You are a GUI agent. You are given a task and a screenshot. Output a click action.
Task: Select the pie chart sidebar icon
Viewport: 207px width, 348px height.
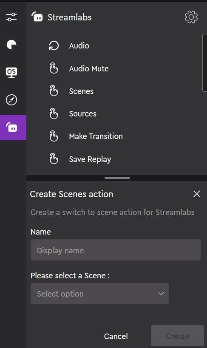(x=11, y=45)
